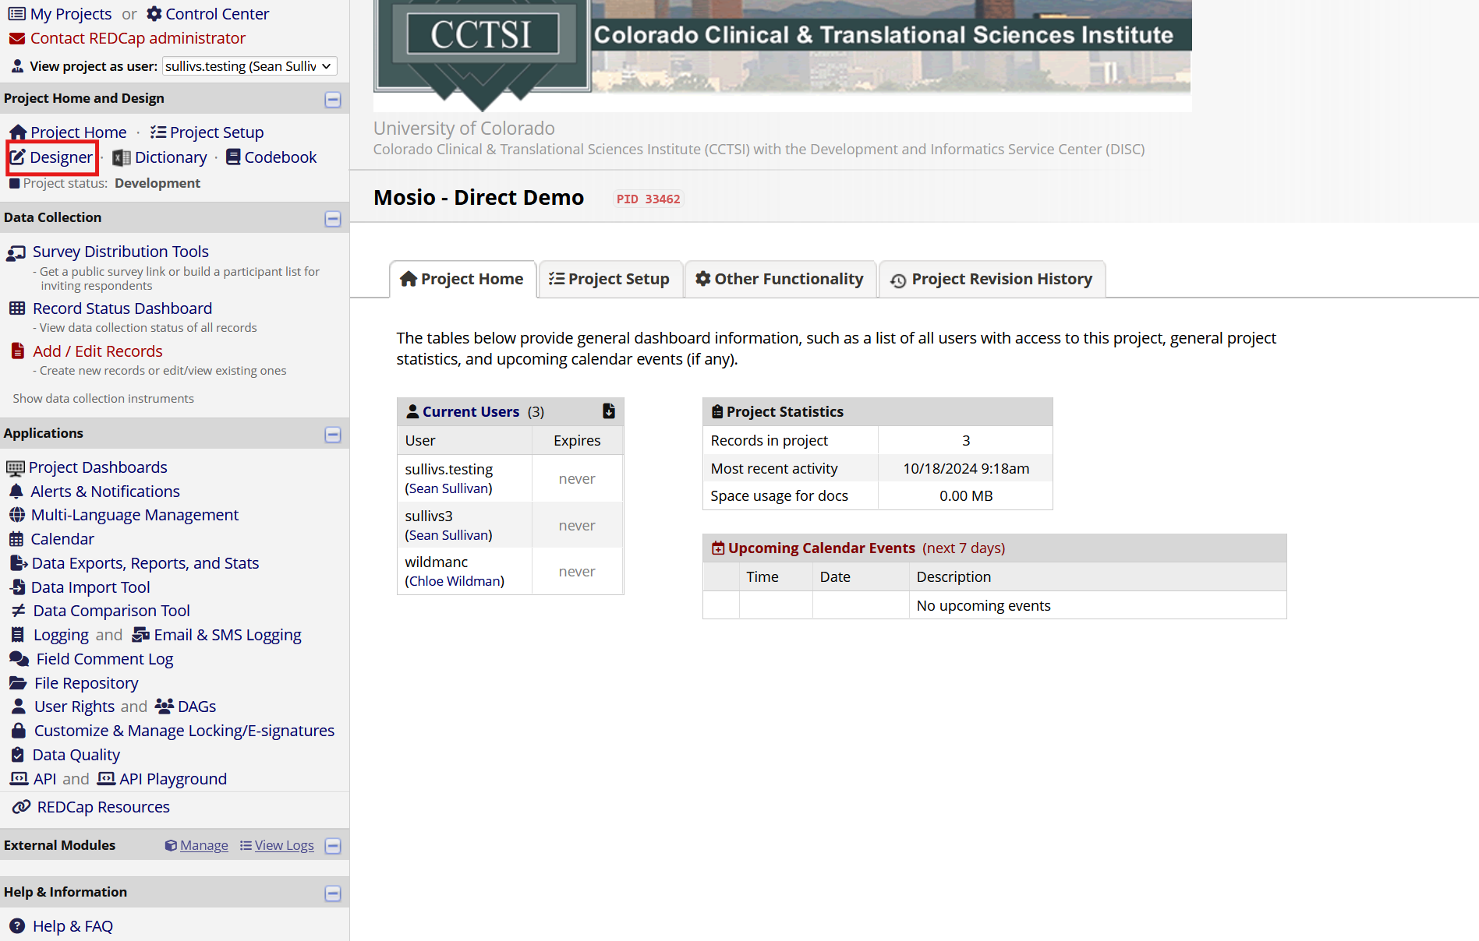
Task: Open the View project as user dropdown
Action: tap(249, 66)
